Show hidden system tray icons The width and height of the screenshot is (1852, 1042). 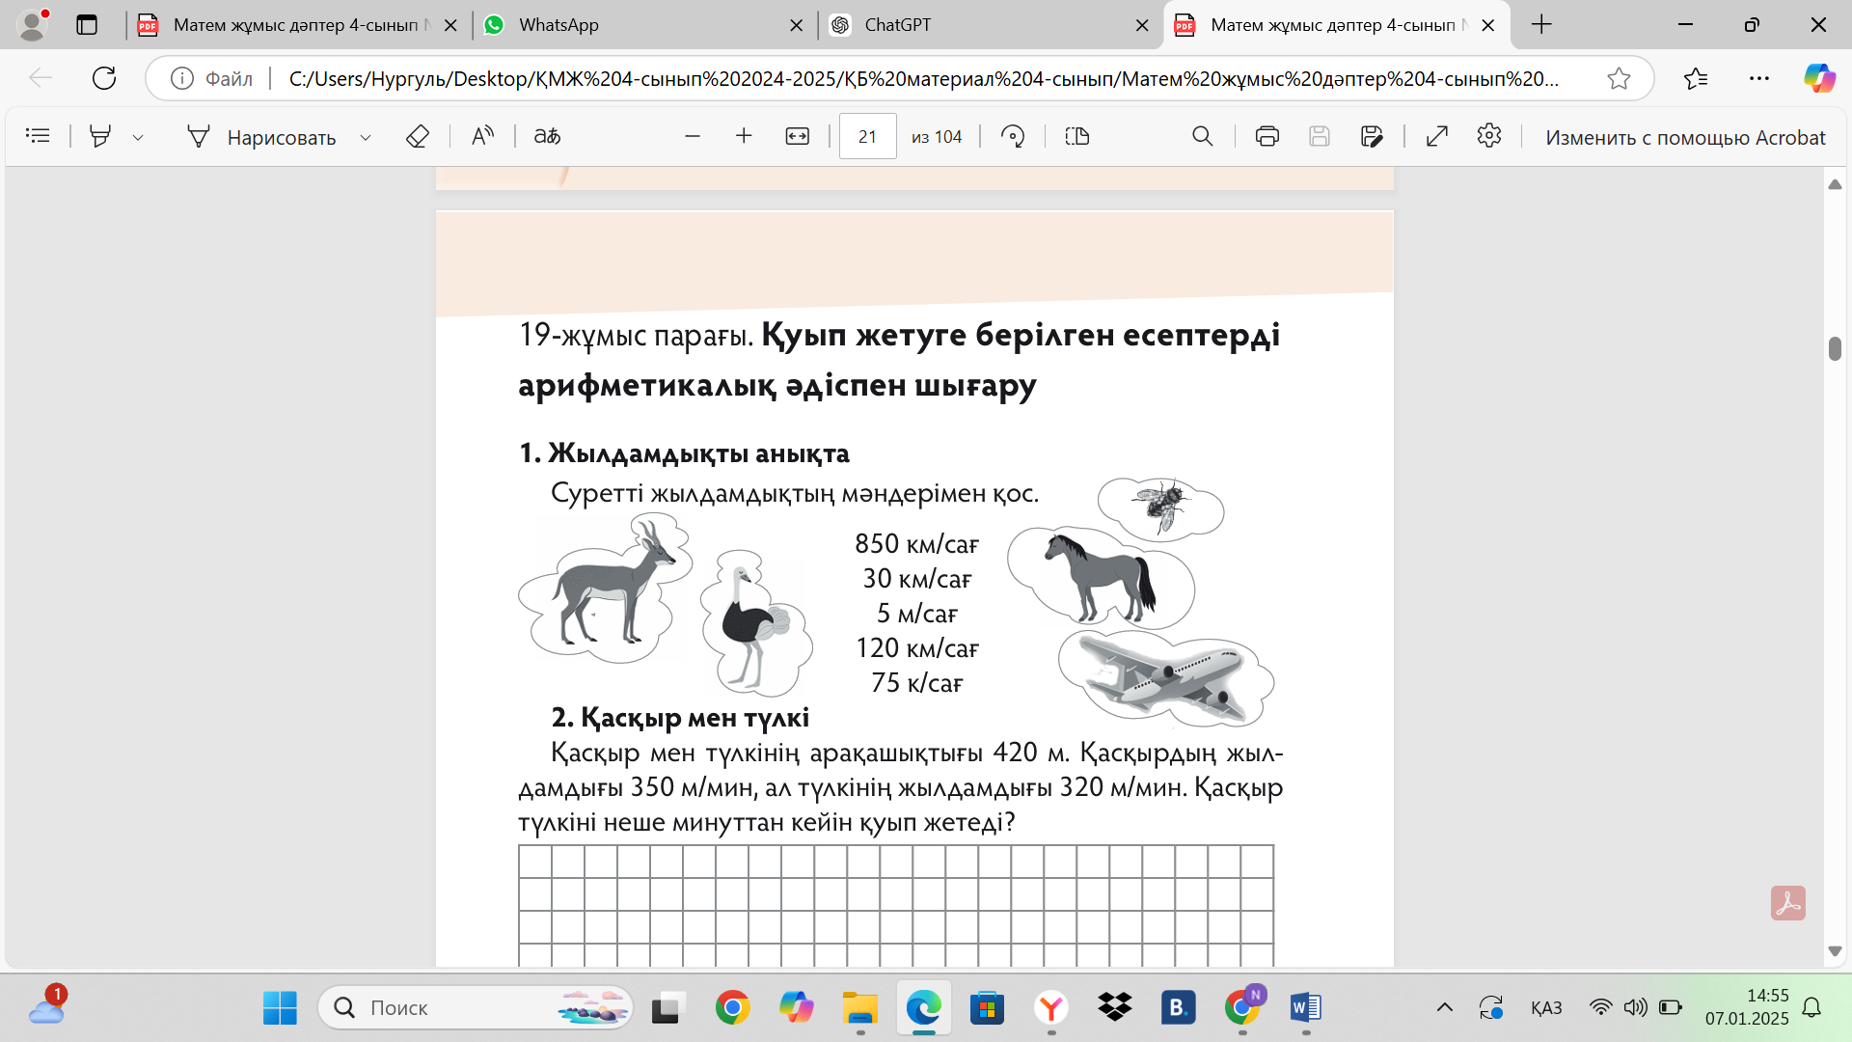[x=1444, y=1007]
